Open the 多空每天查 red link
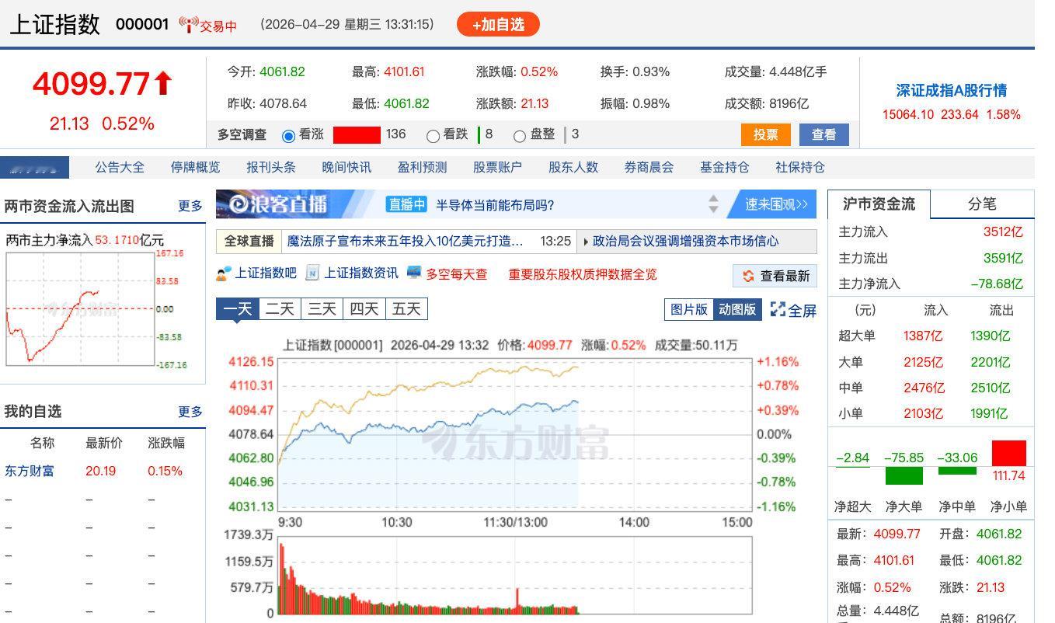The width and height of the screenshot is (1055, 623). click(457, 274)
